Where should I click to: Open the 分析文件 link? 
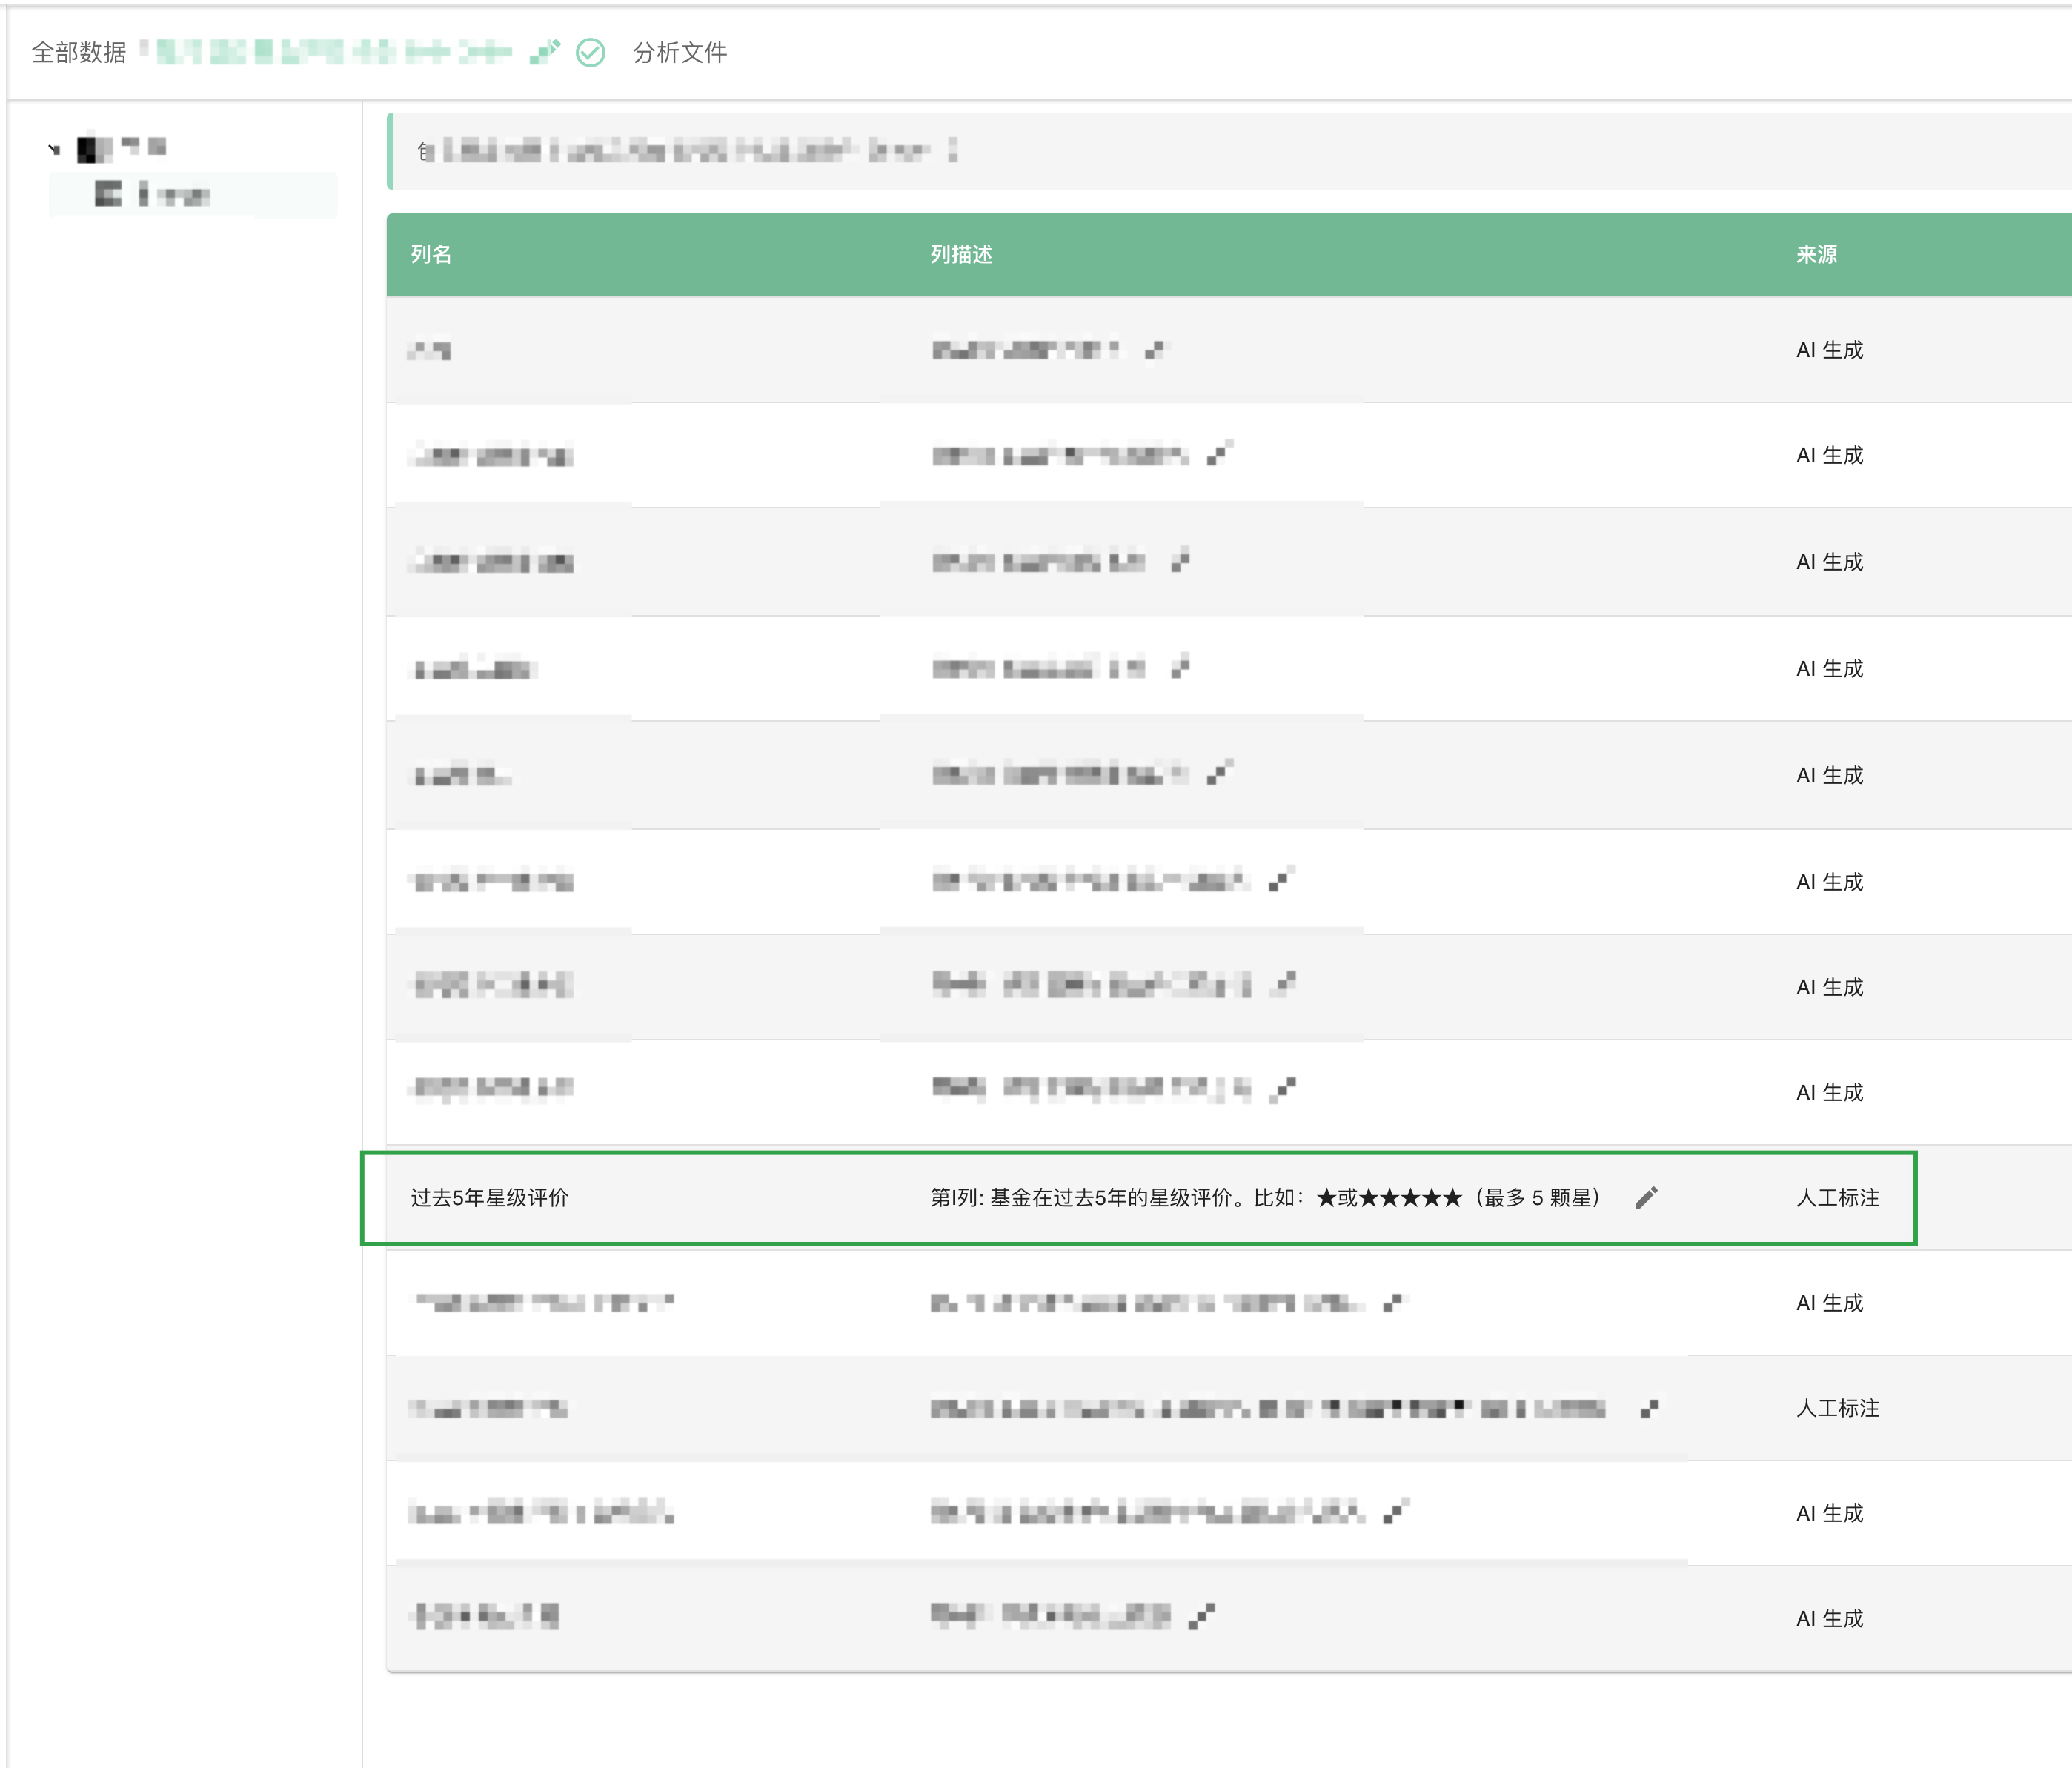coord(680,52)
